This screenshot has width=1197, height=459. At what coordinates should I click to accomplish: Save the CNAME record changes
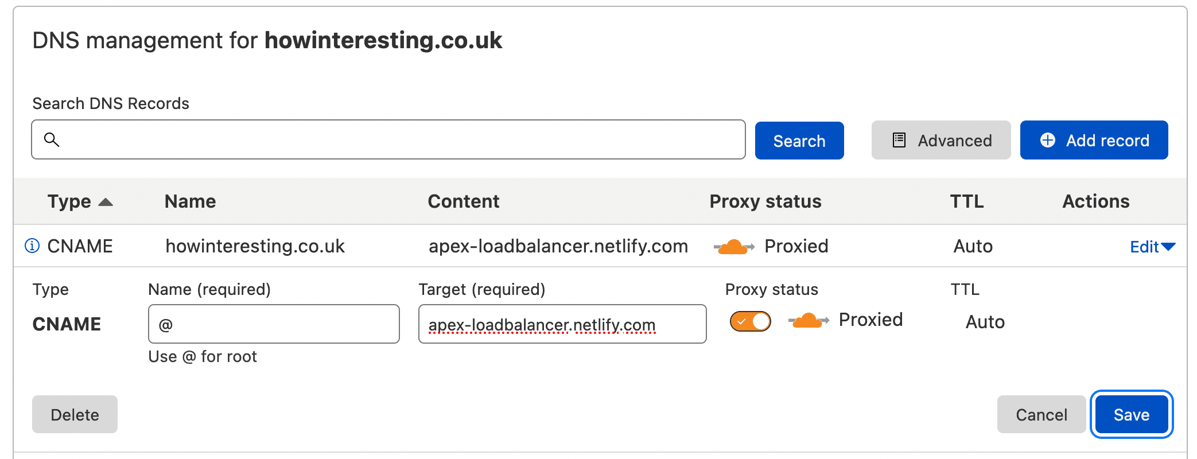coord(1131,414)
